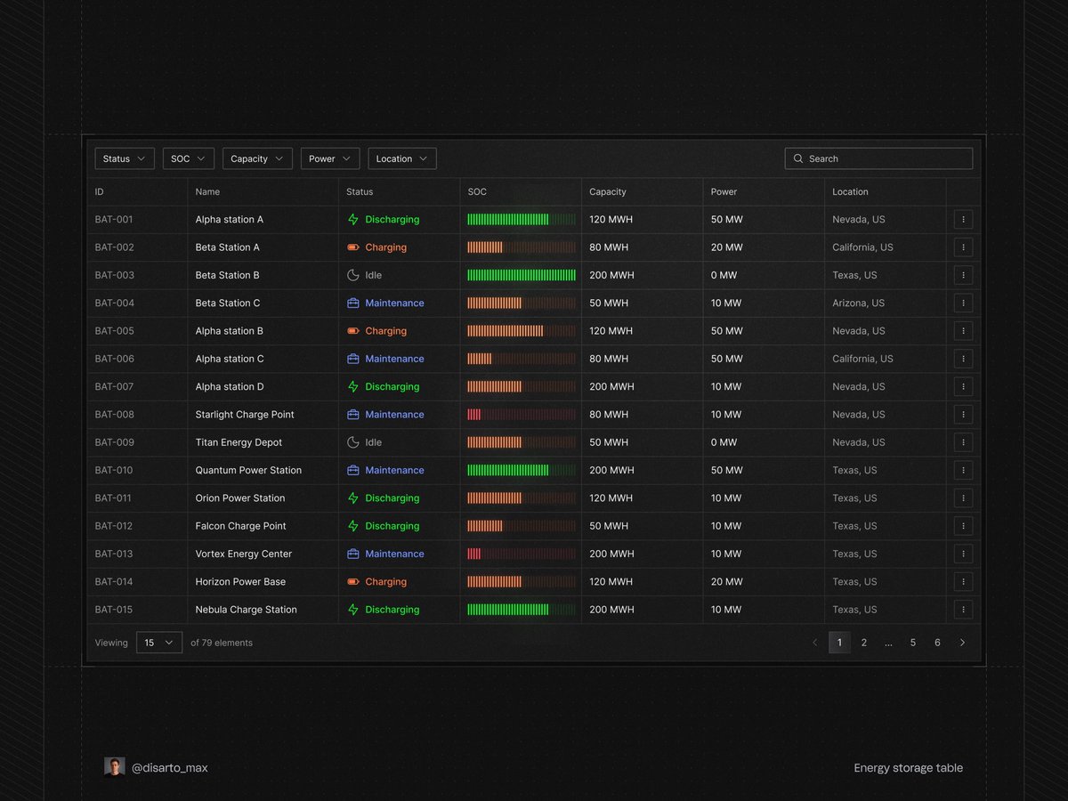
Task: Open the @disarto_max profile link
Action: tap(169, 767)
